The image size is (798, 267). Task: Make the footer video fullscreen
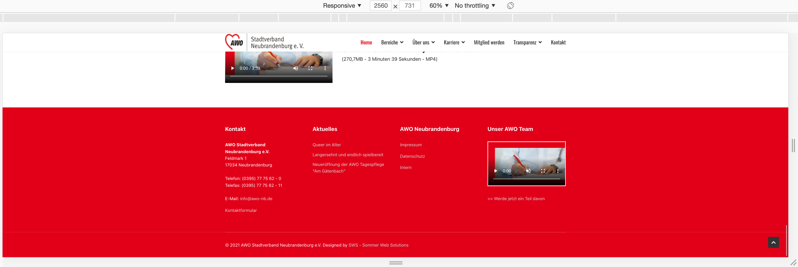(x=543, y=171)
